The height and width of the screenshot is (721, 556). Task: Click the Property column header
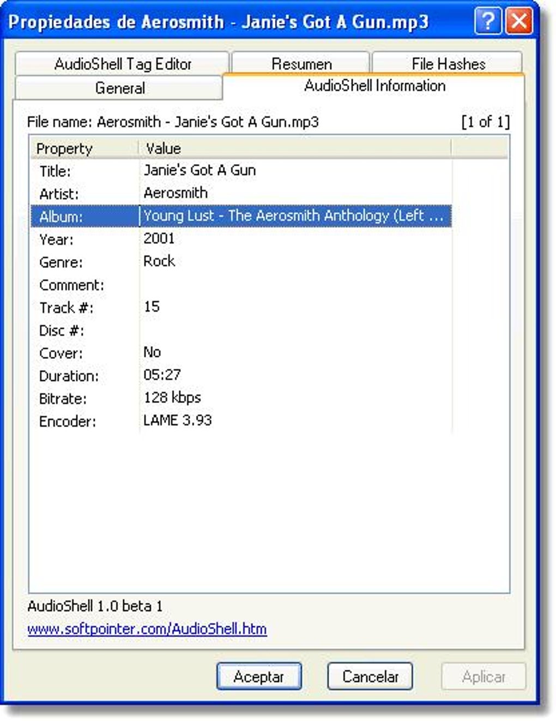(x=84, y=148)
